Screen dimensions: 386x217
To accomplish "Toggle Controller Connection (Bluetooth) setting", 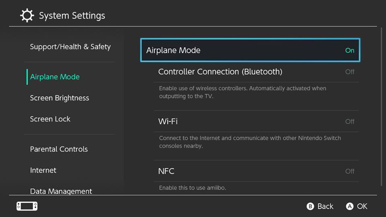I will (x=256, y=72).
